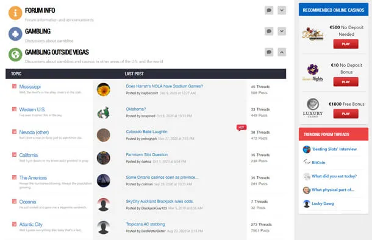Viewport: 372px width, 240px height.
Task: Click the chat bubble icon beside Forum Info
Action: 269,10
